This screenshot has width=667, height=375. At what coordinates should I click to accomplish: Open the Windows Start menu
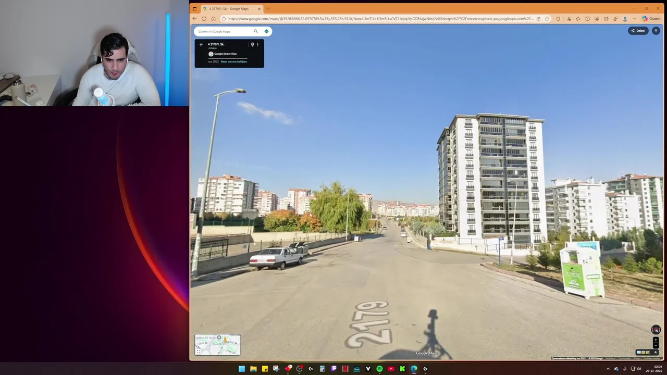[242, 369]
